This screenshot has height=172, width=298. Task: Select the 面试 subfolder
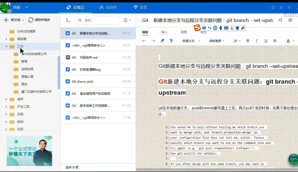(24, 84)
